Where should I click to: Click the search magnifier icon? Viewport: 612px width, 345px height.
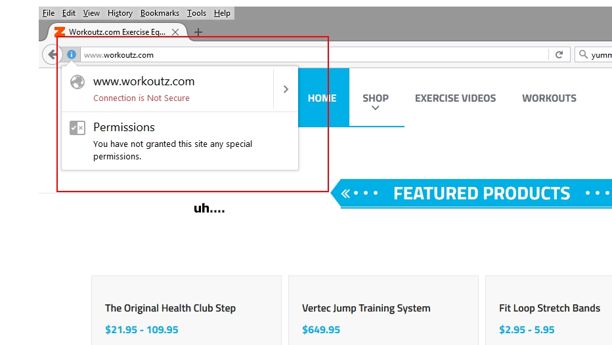coord(583,54)
